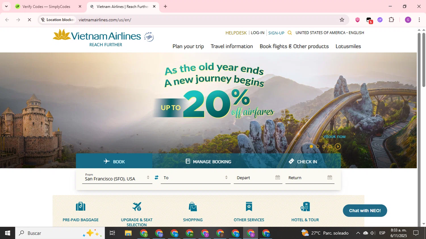Select the fourth carousel dot
Viewport: 426px width, 239px height.
[x=330, y=147]
